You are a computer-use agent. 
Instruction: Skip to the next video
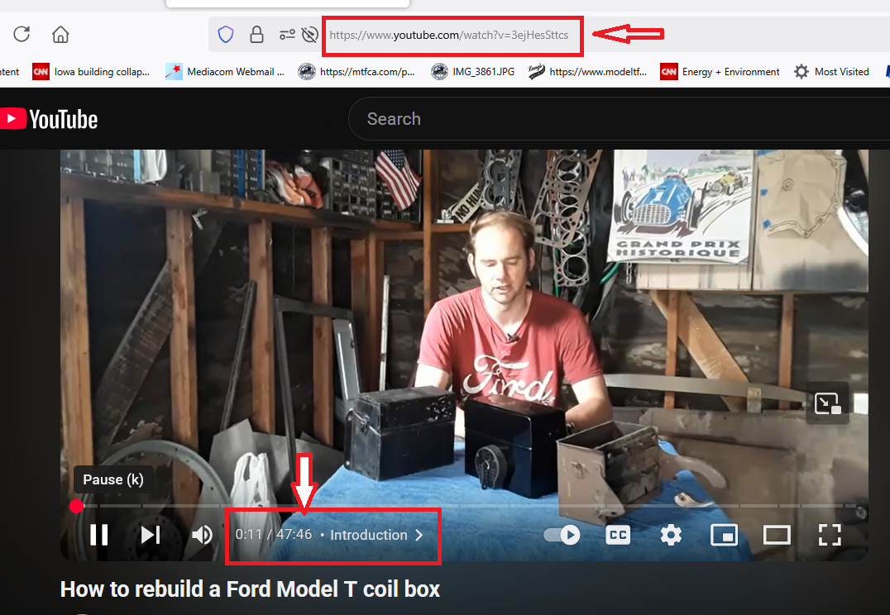tap(151, 535)
